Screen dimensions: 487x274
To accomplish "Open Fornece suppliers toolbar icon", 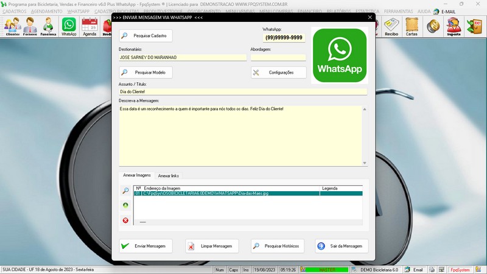I will tap(30, 27).
